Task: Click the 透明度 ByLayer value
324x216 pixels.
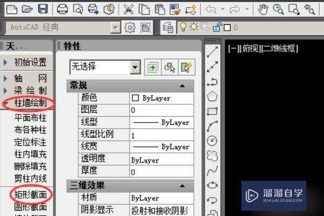Action: 161,159
